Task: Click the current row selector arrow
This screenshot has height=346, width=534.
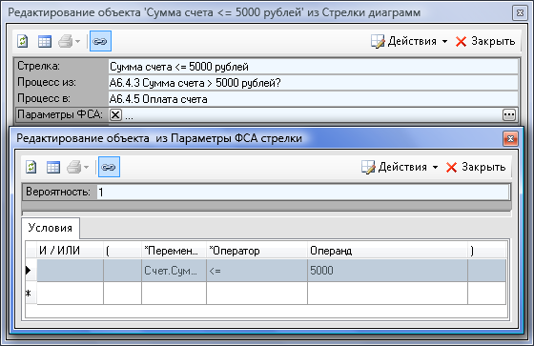Action: (x=31, y=271)
